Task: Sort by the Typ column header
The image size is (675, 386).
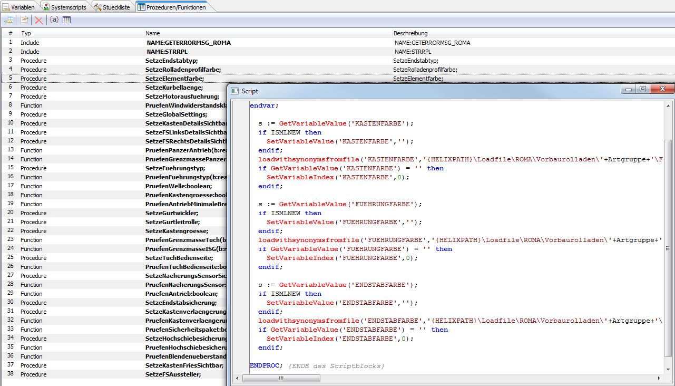Action: [x=81, y=33]
